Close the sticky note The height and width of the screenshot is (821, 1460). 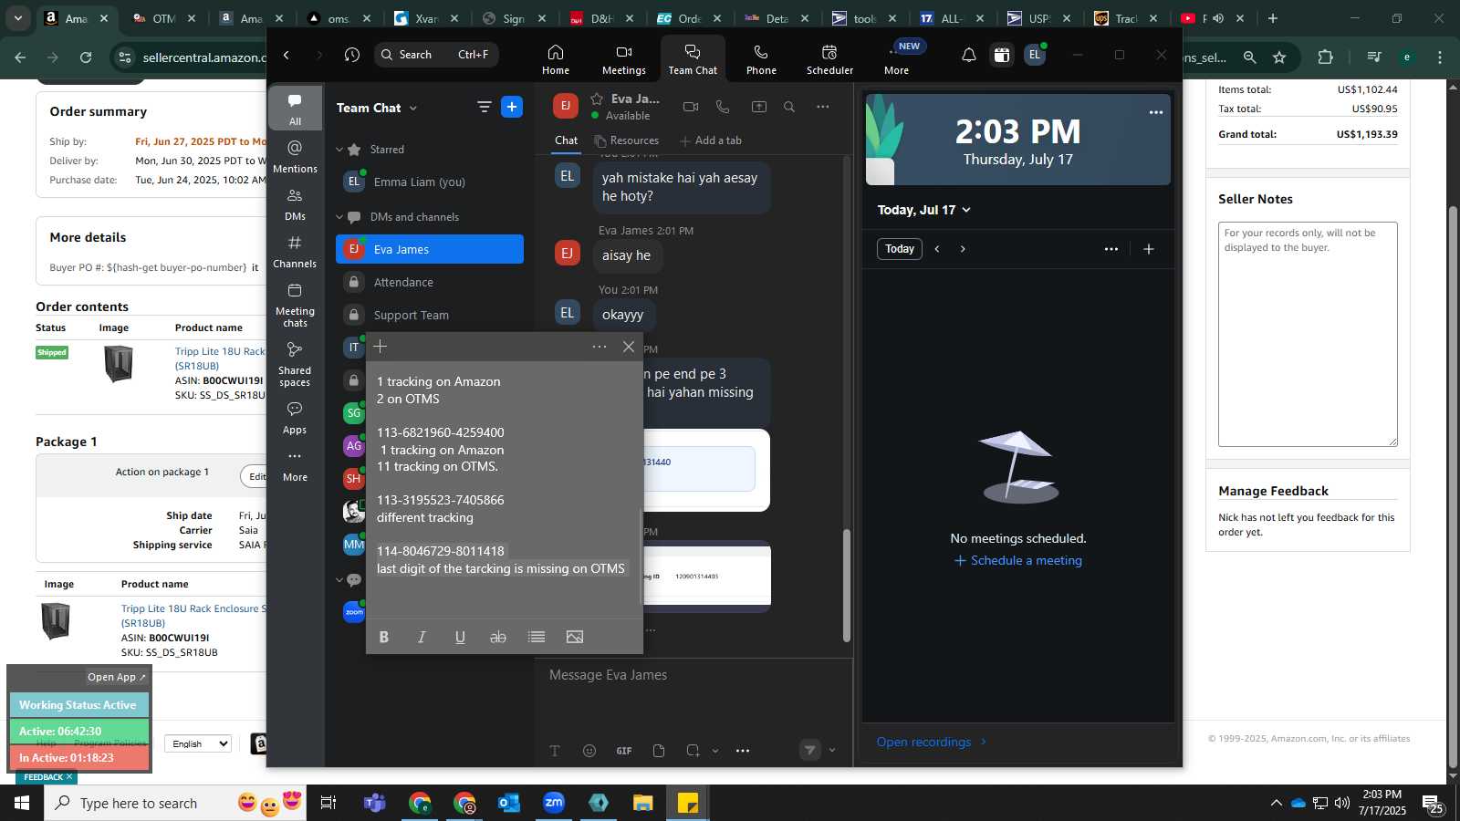(629, 347)
